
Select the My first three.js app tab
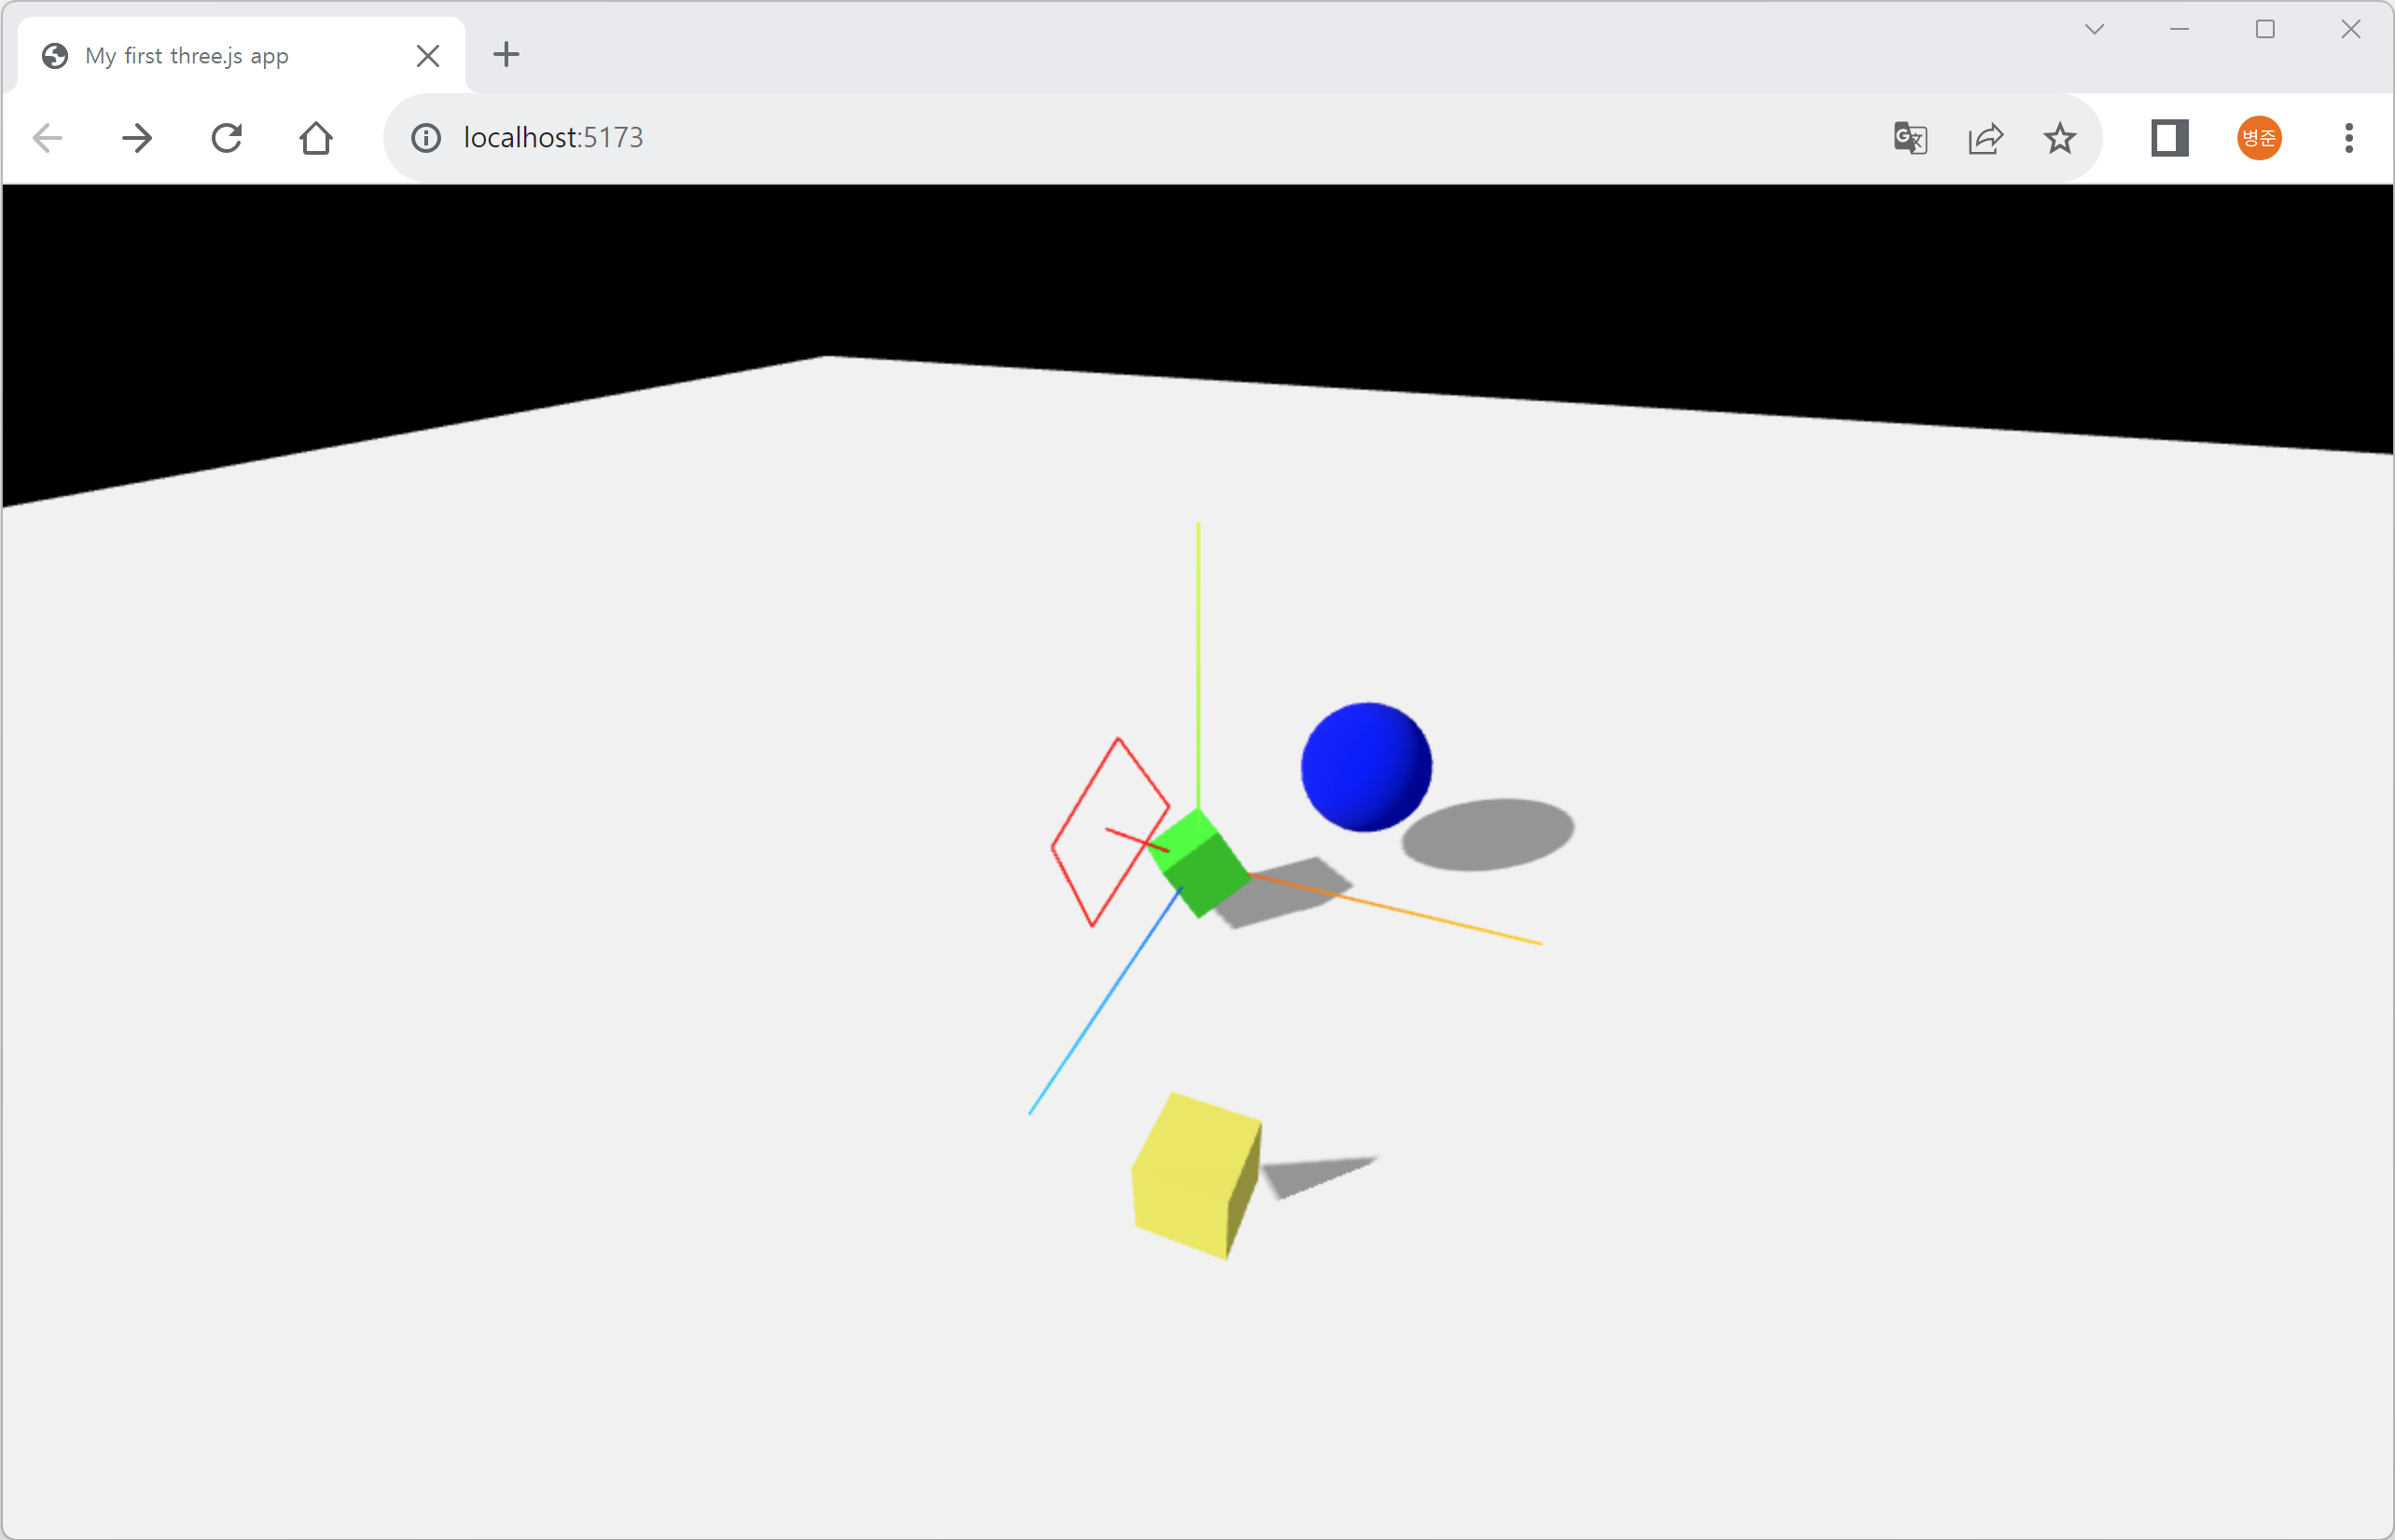click(187, 56)
